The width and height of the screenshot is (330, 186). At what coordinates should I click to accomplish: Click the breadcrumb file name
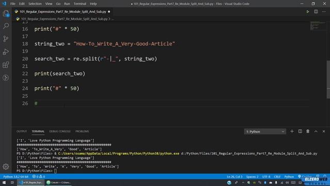pyautogui.click(x=64, y=19)
